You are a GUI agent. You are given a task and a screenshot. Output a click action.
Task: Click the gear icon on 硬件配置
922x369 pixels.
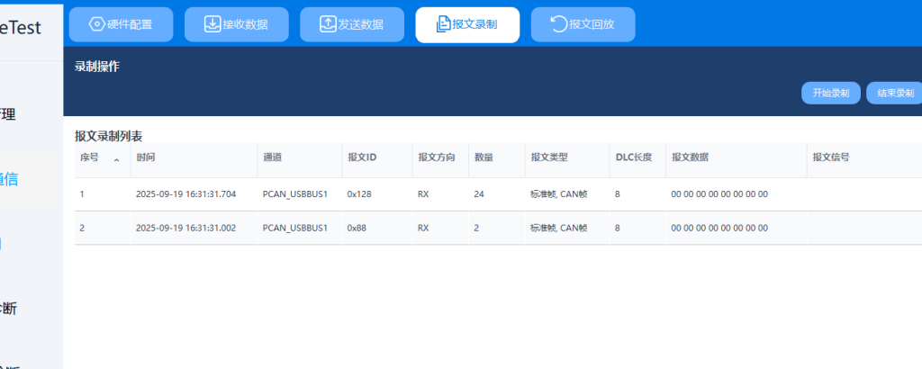(x=96, y=24)
